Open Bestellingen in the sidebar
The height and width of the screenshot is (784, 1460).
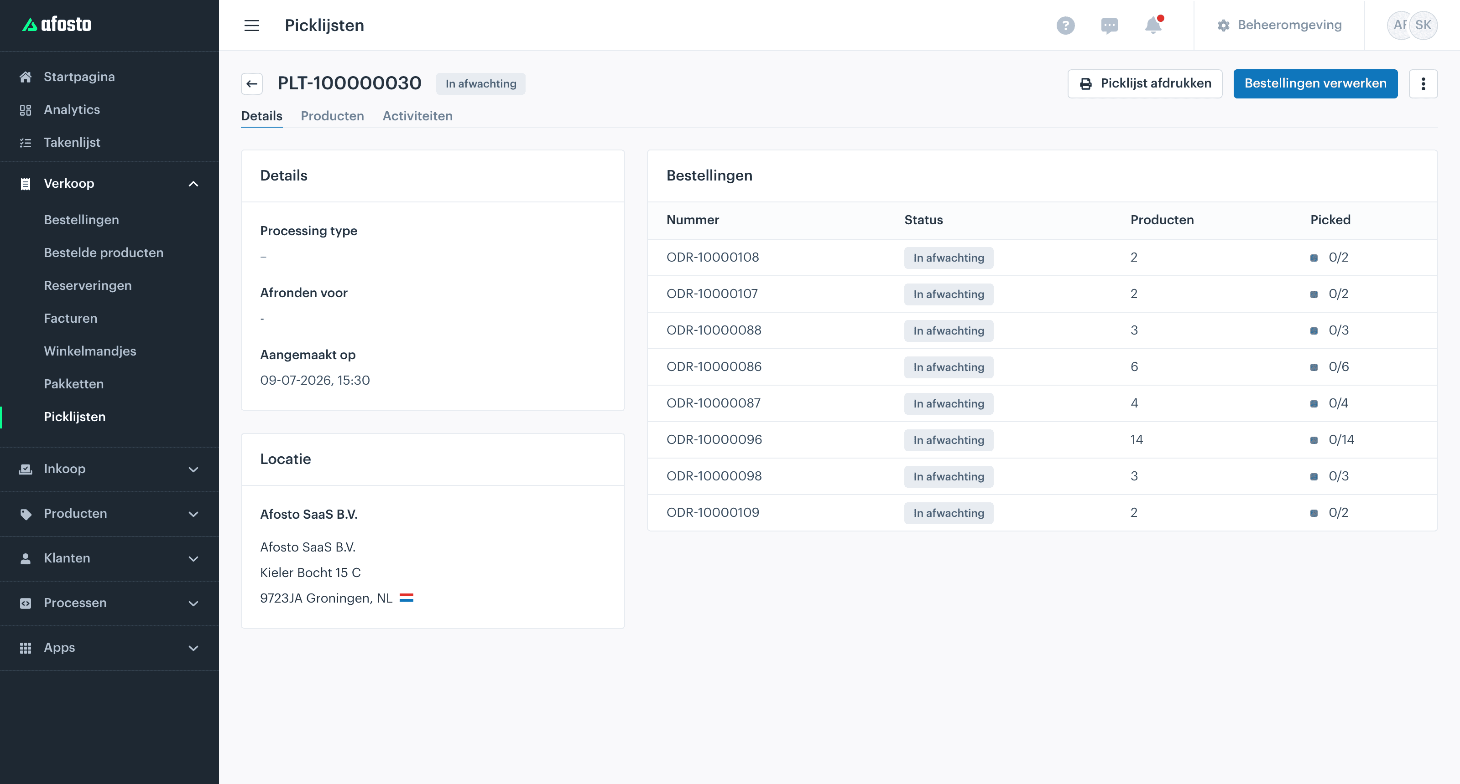point(81,220)
